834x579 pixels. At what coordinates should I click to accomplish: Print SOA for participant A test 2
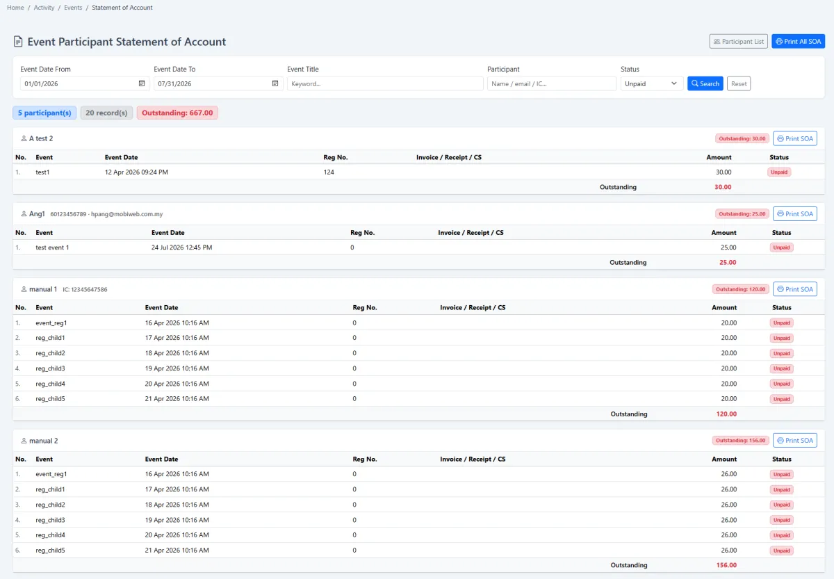pyautogui.click(x=794, y=138)
